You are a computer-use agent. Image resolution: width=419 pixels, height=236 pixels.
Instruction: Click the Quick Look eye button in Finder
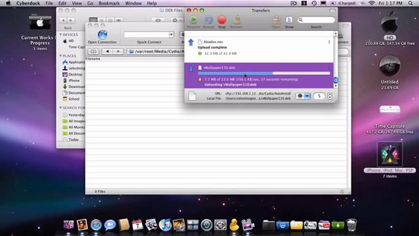158,20
